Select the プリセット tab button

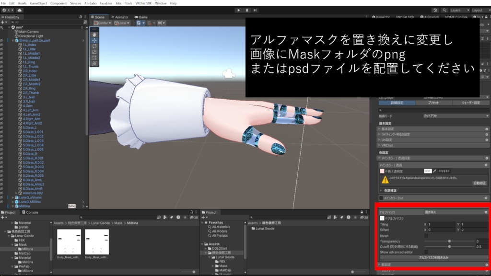(433, 103)
